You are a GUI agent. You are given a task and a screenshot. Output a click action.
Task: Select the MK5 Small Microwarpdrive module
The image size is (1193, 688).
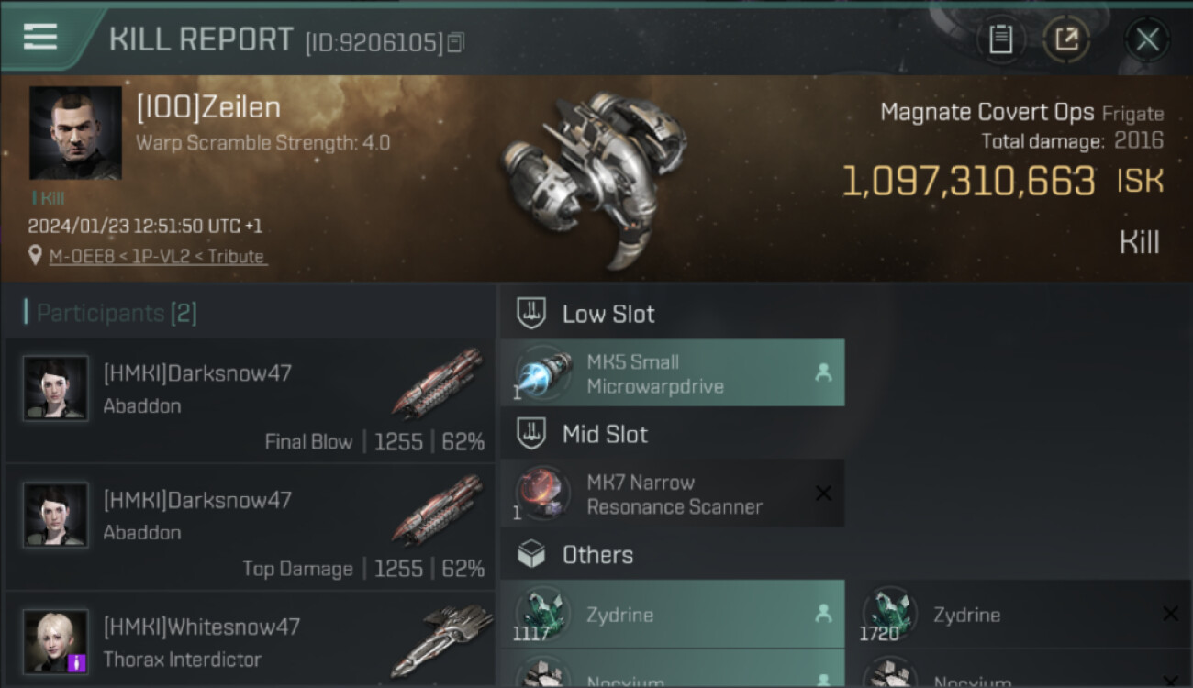click(x=673, y=373)
